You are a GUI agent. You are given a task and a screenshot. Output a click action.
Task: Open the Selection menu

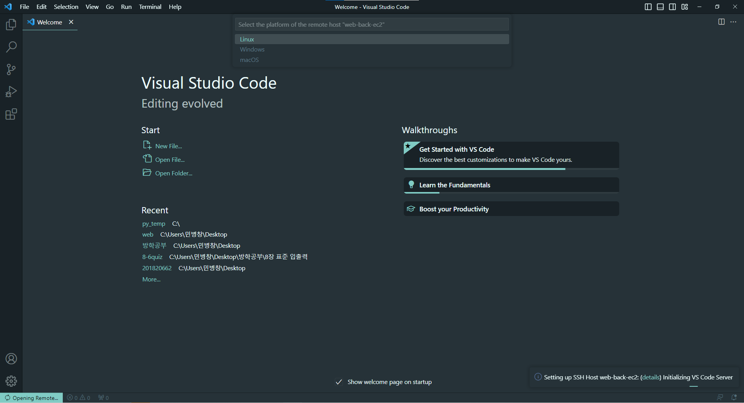(66, 7)
